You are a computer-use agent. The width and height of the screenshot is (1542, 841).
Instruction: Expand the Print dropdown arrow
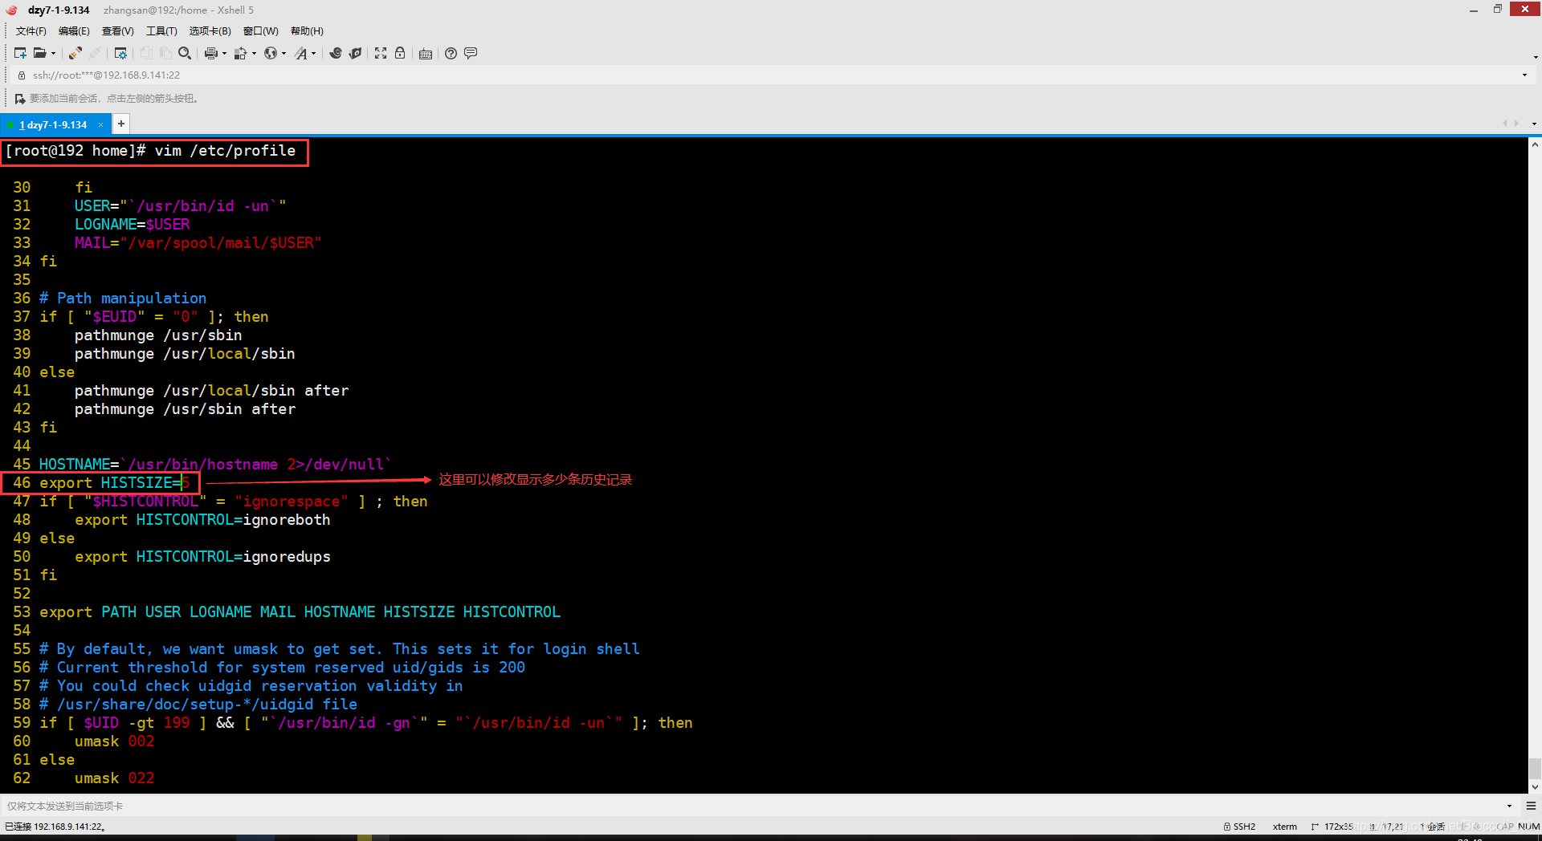point(224,54)
